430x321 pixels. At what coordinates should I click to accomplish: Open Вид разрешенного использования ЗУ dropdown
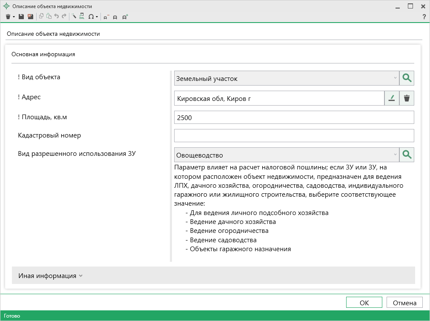(x=286, y=155)
